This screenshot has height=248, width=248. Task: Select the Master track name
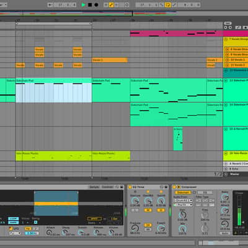point(234,174)
